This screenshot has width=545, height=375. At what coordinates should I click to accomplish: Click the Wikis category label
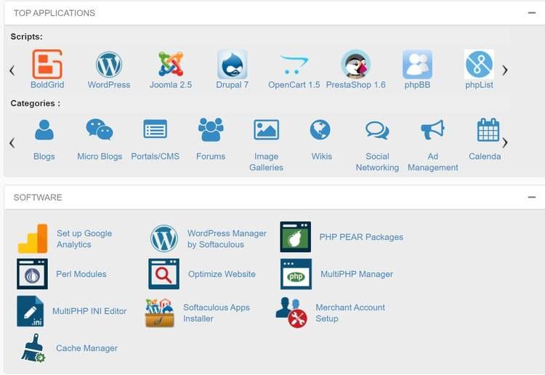321,156
